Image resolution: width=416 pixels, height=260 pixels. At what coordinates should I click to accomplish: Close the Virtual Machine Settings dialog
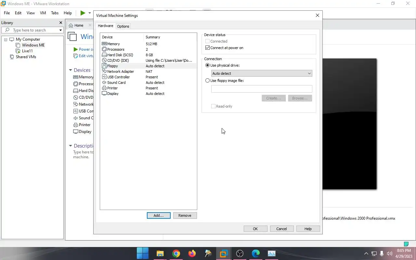click(318, 15)
